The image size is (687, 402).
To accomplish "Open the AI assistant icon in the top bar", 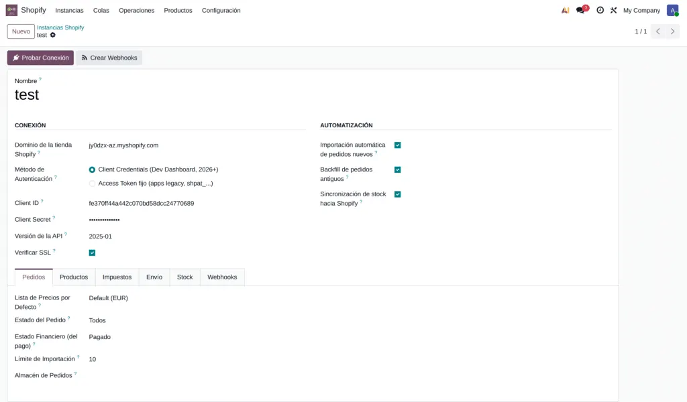I will click(565, 10).
